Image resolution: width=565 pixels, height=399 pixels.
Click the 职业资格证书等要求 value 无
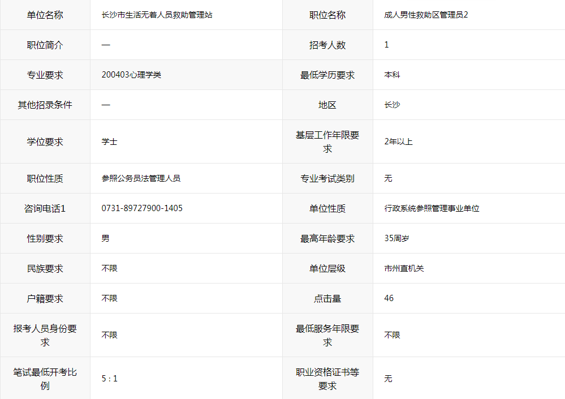[388, 379]
